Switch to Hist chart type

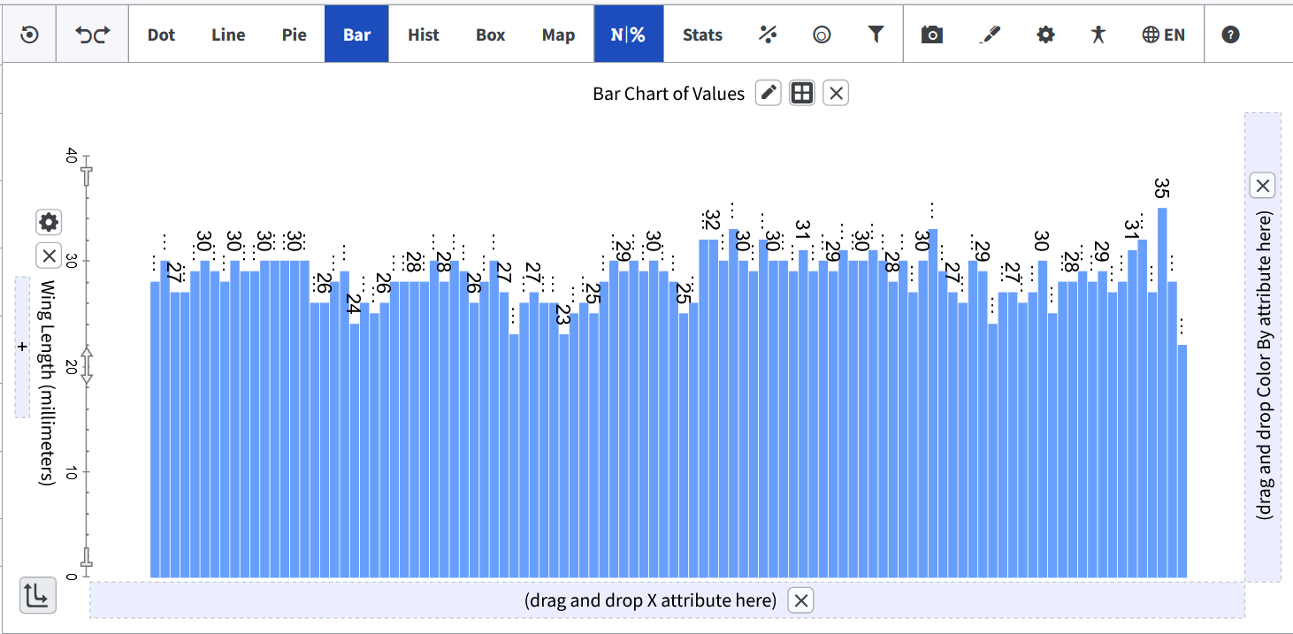(x=424, y=34)
